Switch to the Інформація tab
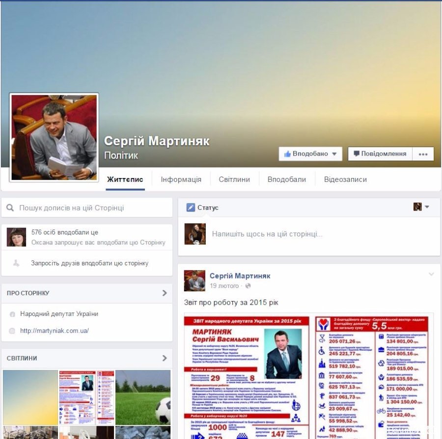 (181, 180)
